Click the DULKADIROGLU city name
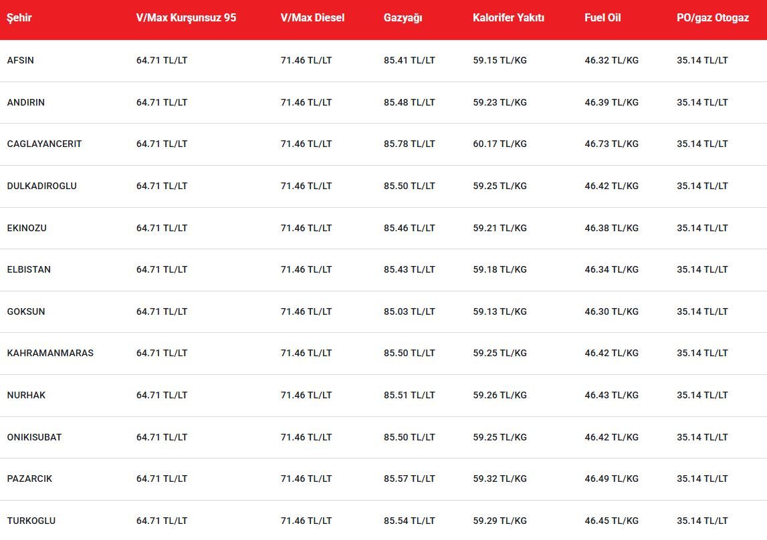The width and height of the screenshot is (767, 540). pos(41,186)
